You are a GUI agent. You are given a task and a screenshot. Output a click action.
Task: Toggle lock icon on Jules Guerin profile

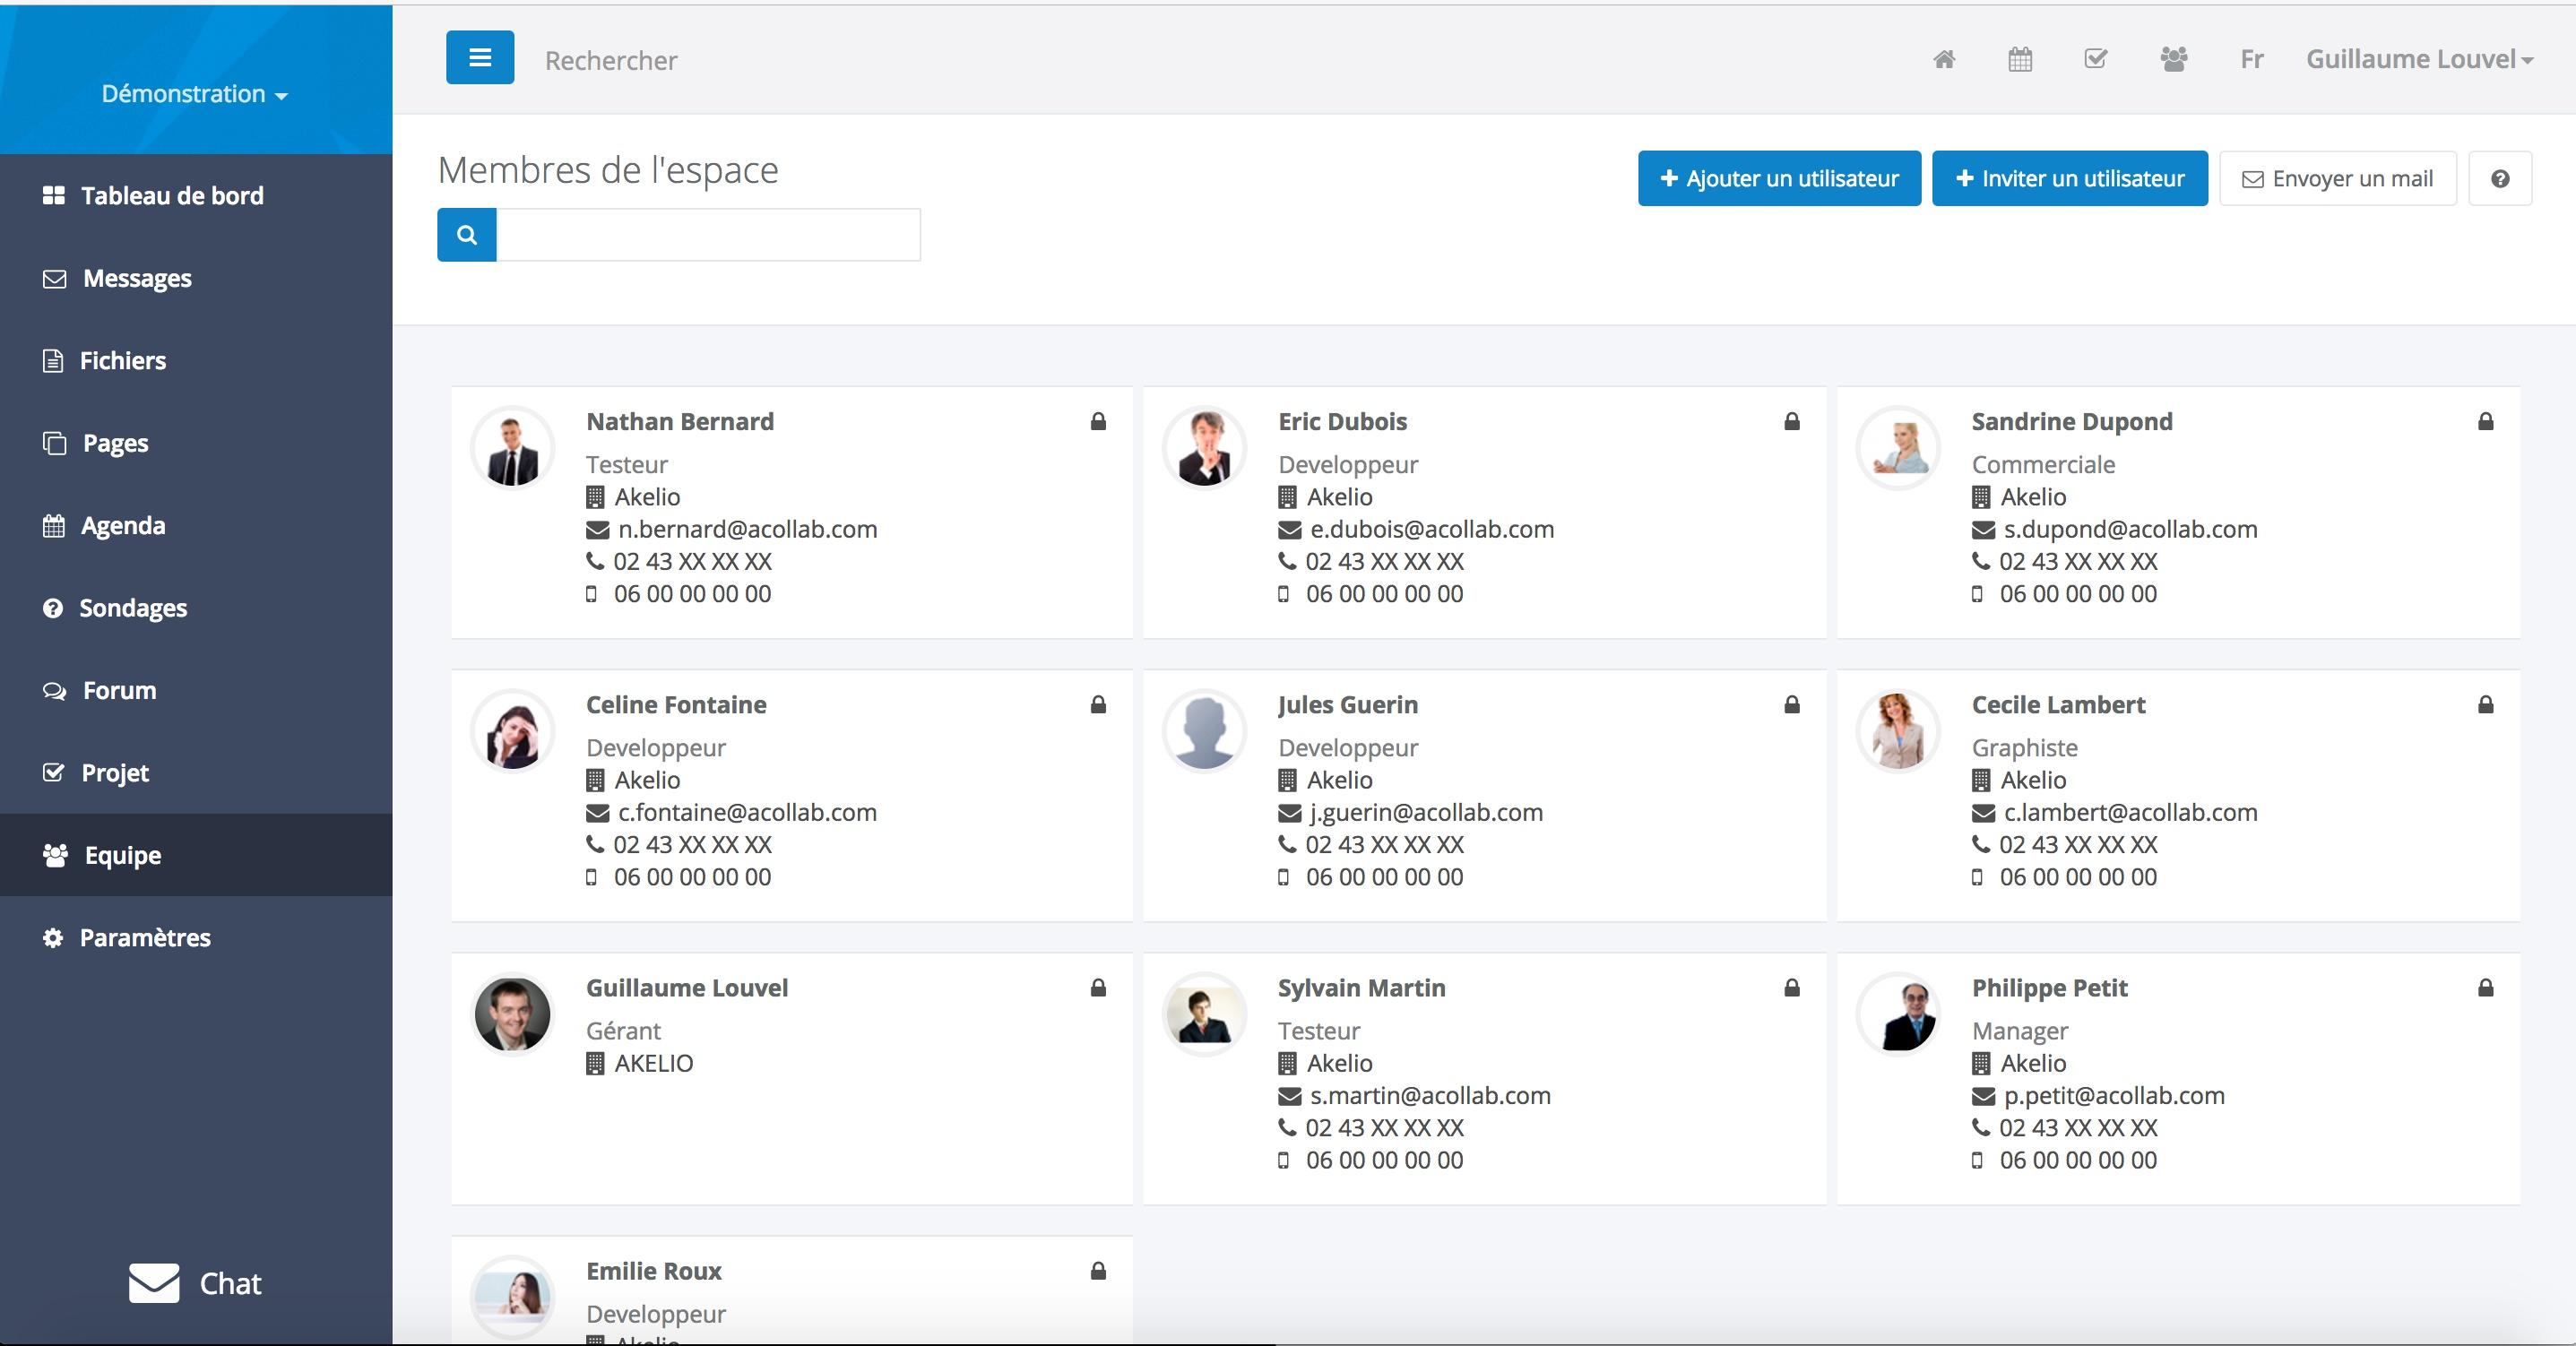point(1793,702)
